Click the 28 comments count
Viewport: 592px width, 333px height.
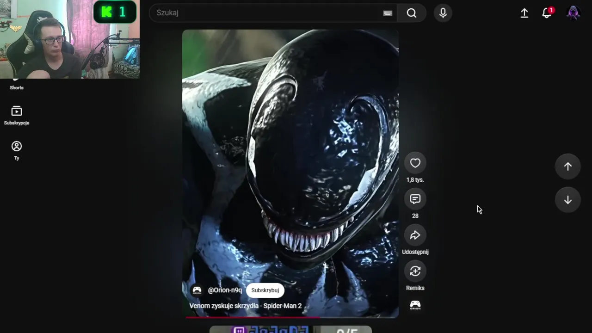(x=415, y=216)
